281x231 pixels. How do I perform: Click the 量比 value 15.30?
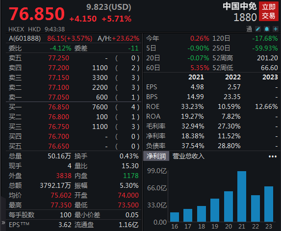pyautogui.click(x=130, y=166)
